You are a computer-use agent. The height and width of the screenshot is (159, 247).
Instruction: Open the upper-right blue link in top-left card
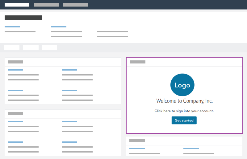coord(69,70)
